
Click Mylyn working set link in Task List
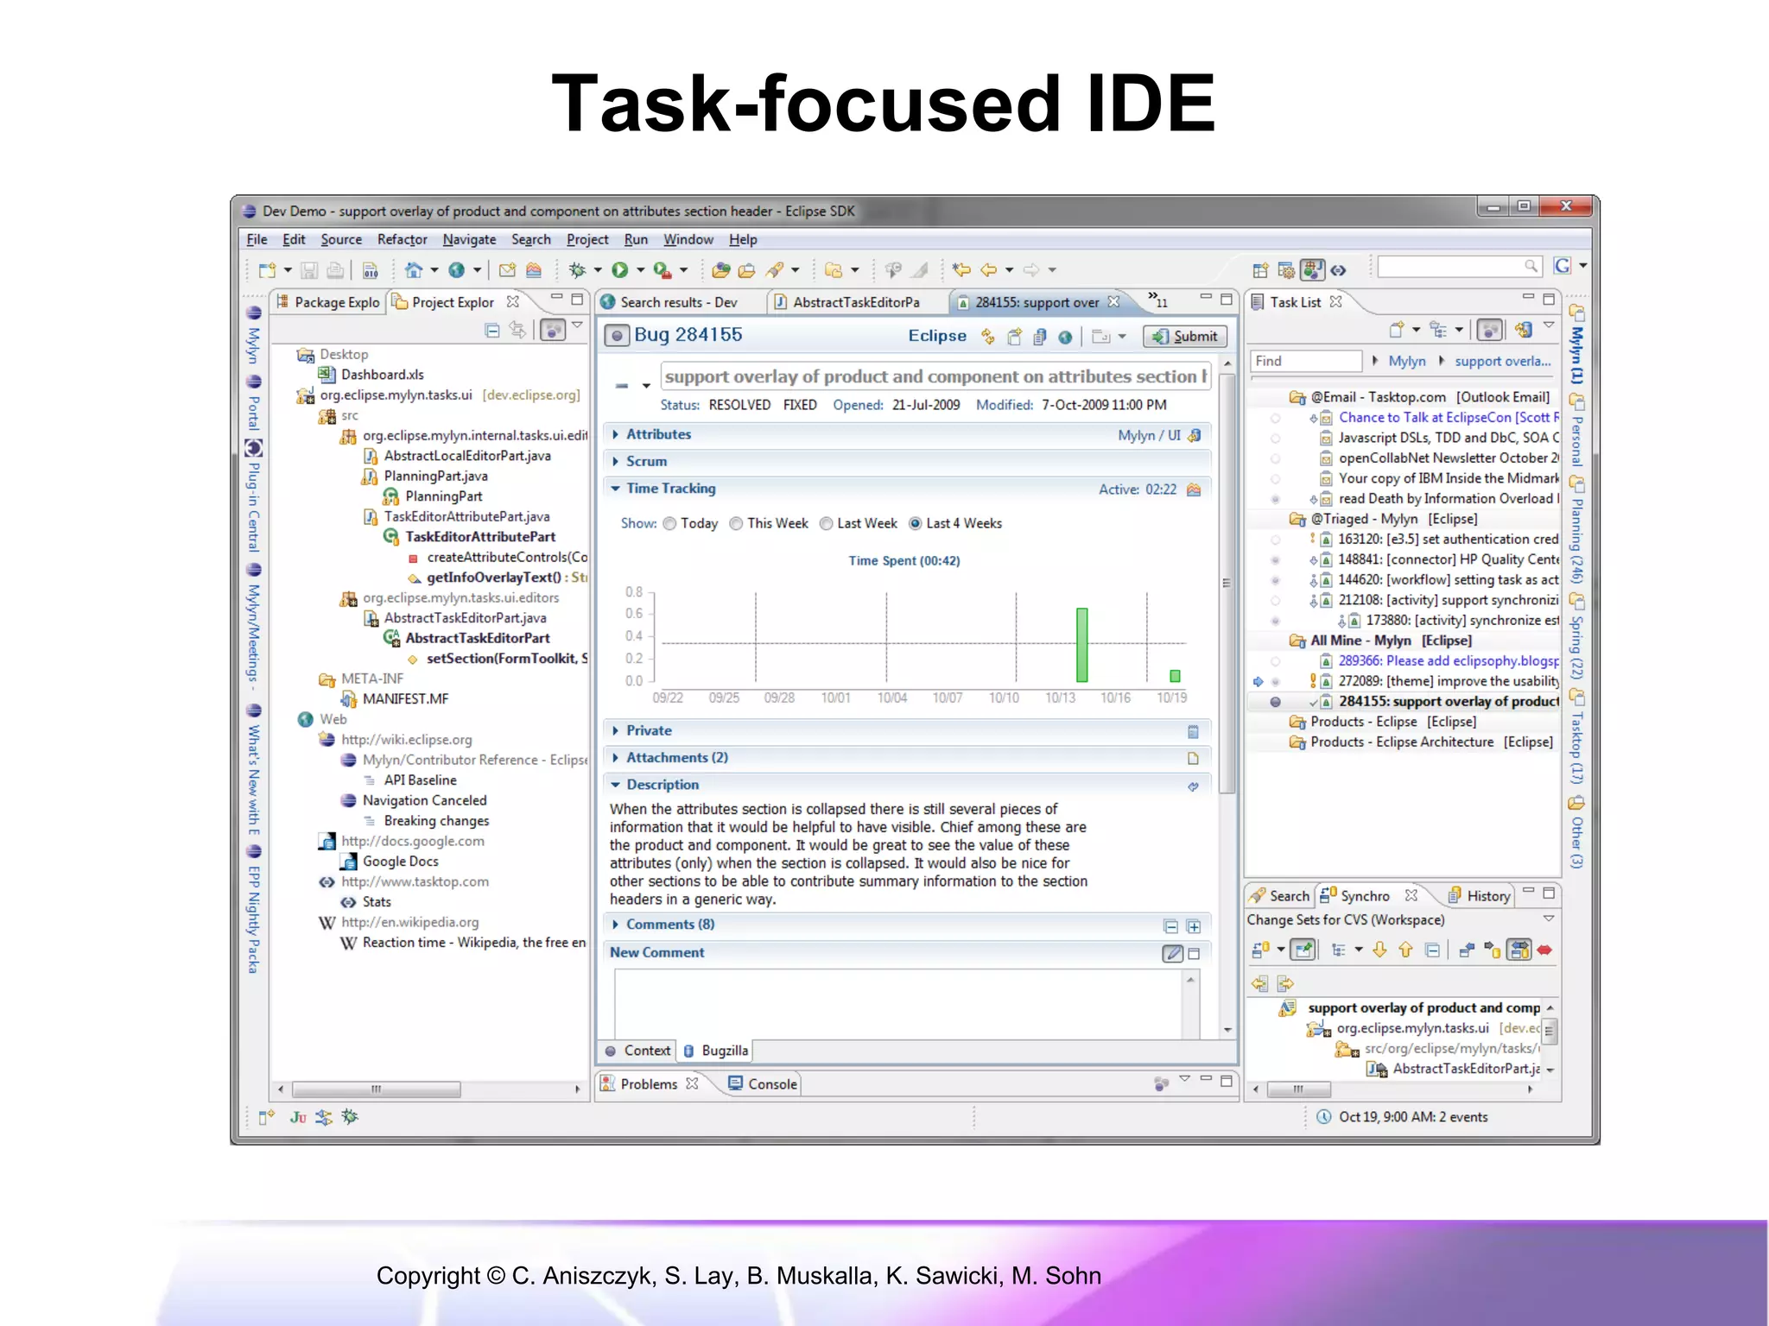[1406, 362]
